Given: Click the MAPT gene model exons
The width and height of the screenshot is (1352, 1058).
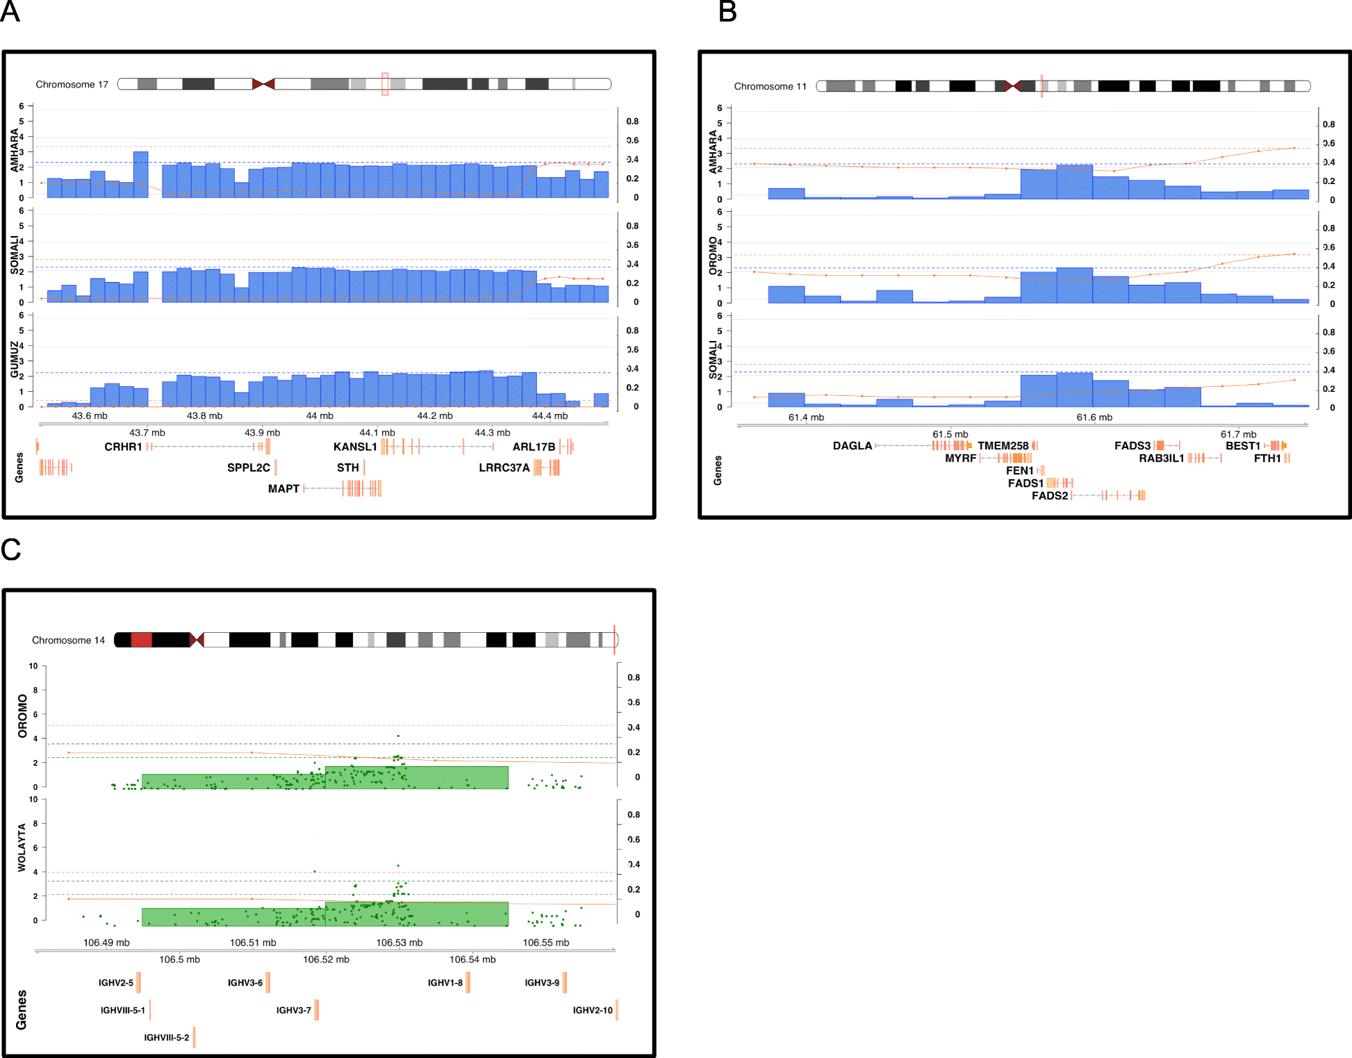Looking at the screenshot, I should tap(361, 488).
